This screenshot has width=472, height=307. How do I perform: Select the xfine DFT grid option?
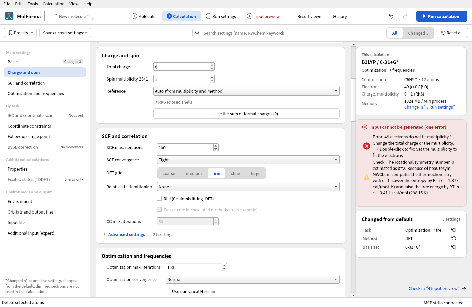(235, 173)
